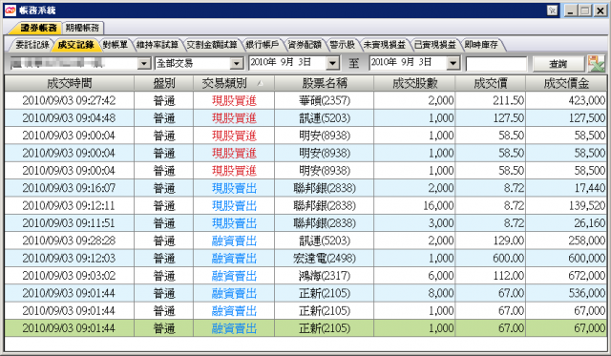Screen dimensions: 611x356
Task: Click the 16,000 shares cell
Action: click(x=414, y=205)
